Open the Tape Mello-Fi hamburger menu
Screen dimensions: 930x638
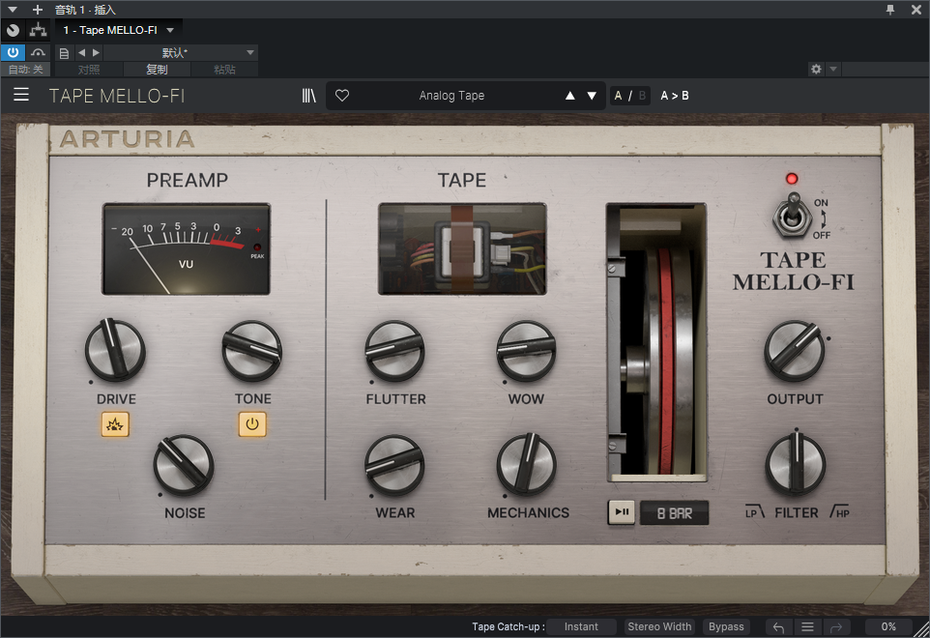pos(21,95)
